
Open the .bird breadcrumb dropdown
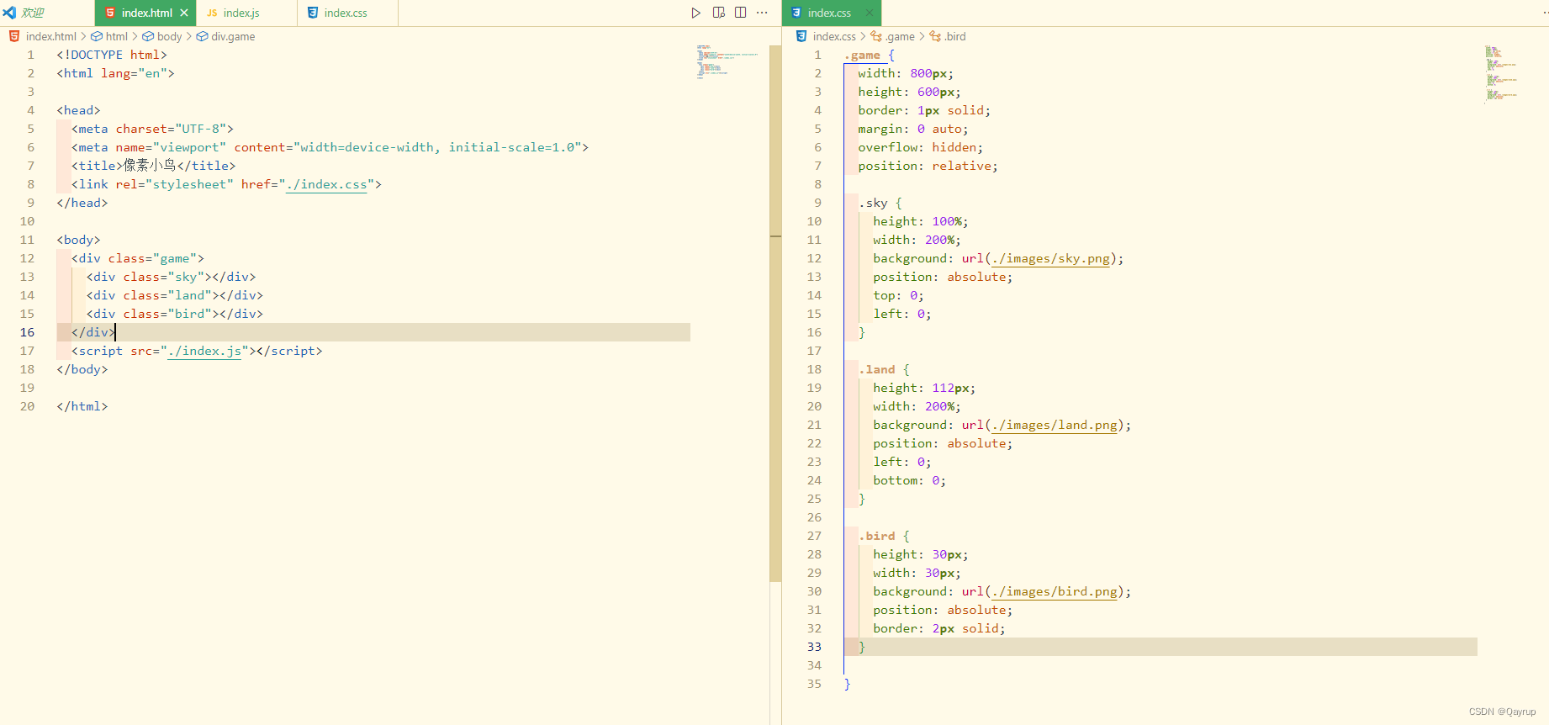point(954,36)
